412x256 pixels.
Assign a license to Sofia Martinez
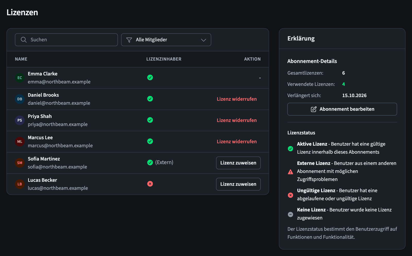[238, 163]
